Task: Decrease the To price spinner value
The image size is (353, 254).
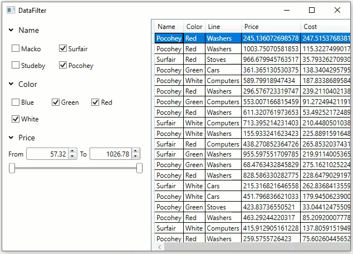Action: 135,157
